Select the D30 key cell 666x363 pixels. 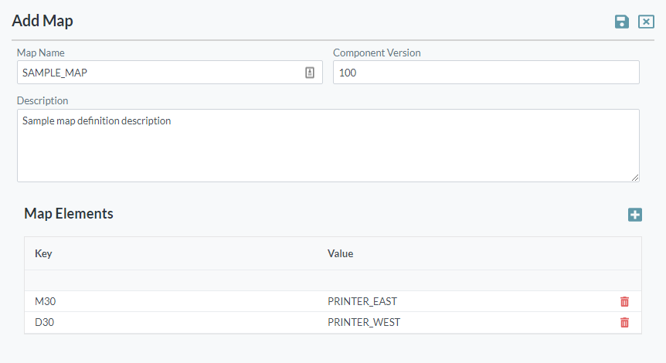click(x=46, y=323)
